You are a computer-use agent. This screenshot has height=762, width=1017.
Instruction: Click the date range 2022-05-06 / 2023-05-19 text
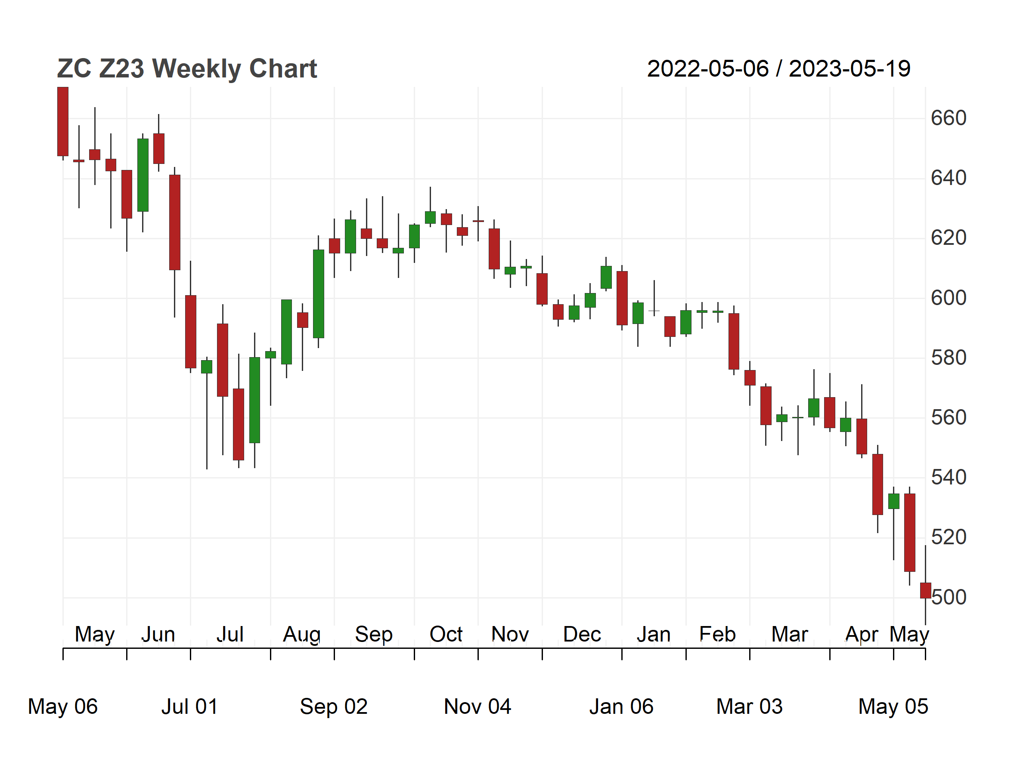pyautogui.click(x=778, y=69)
